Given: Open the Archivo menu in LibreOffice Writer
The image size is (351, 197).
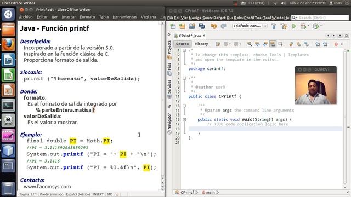Looking at the screenshot, I should point(26,17).
